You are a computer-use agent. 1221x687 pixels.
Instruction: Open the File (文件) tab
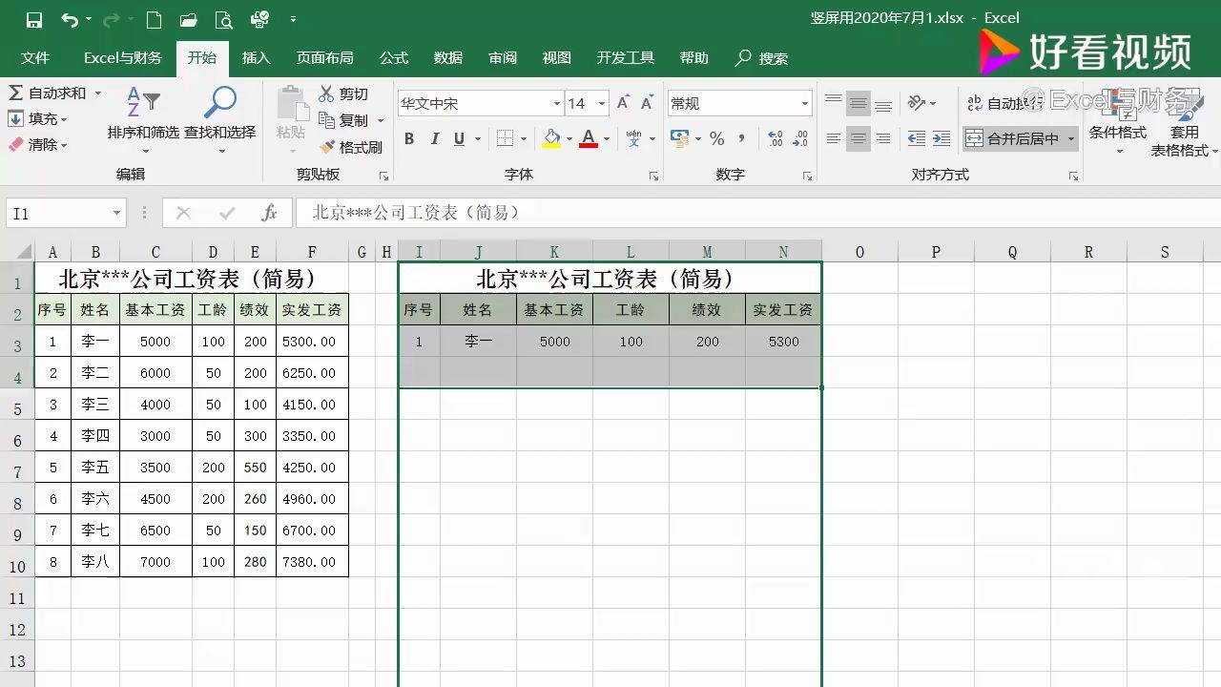coord(35,58)
